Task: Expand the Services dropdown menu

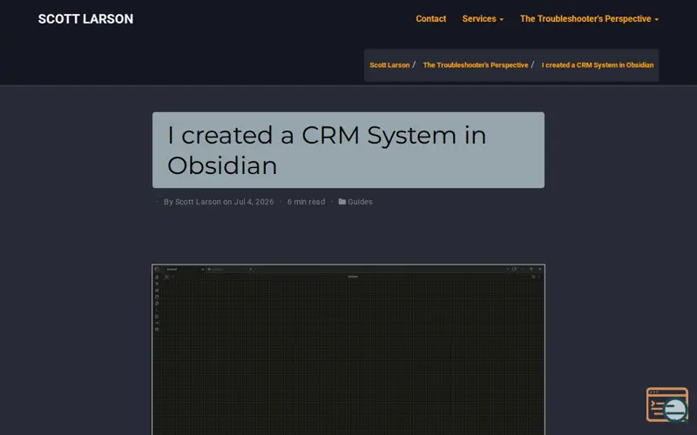Action: pos(483,18)
